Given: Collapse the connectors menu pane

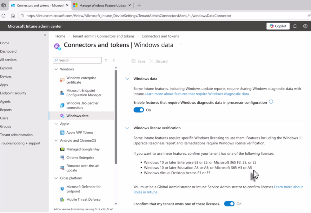Looking at the screenshot, I should point(114,60).
